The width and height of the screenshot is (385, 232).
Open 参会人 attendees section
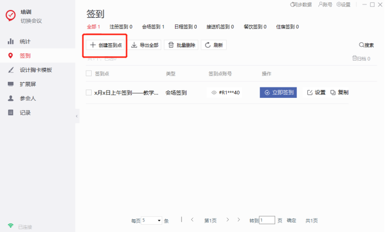[27, 98]
